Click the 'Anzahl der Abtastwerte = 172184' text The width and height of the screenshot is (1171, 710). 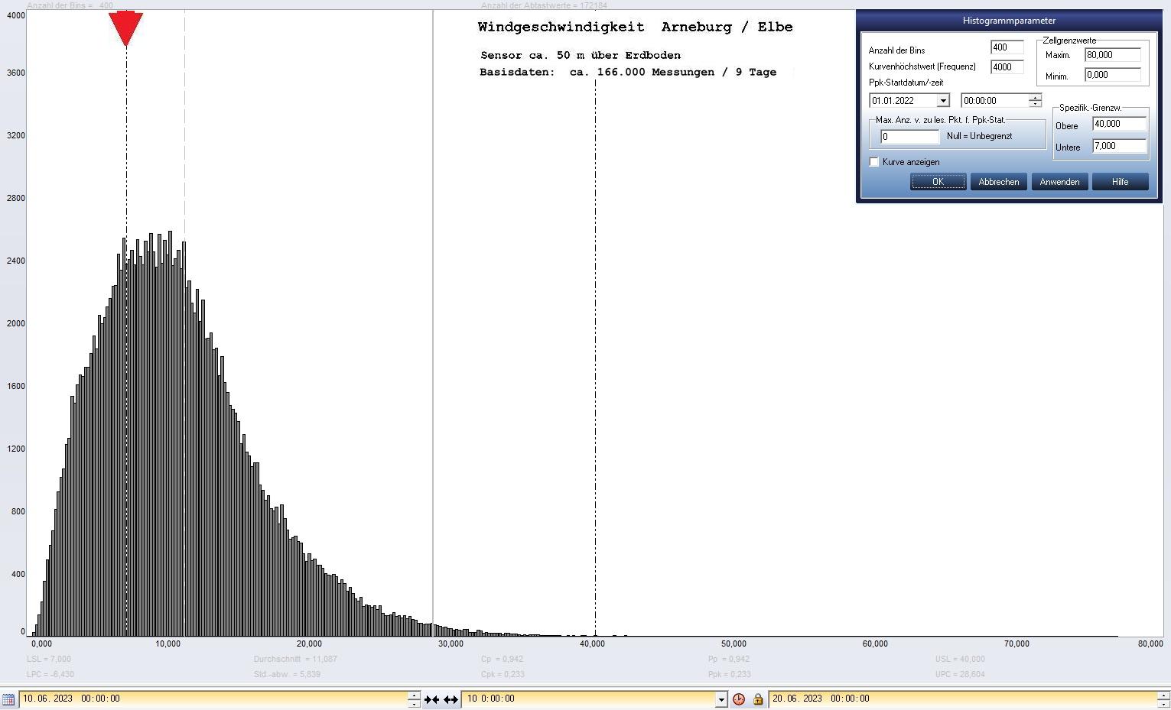[544, 5]
